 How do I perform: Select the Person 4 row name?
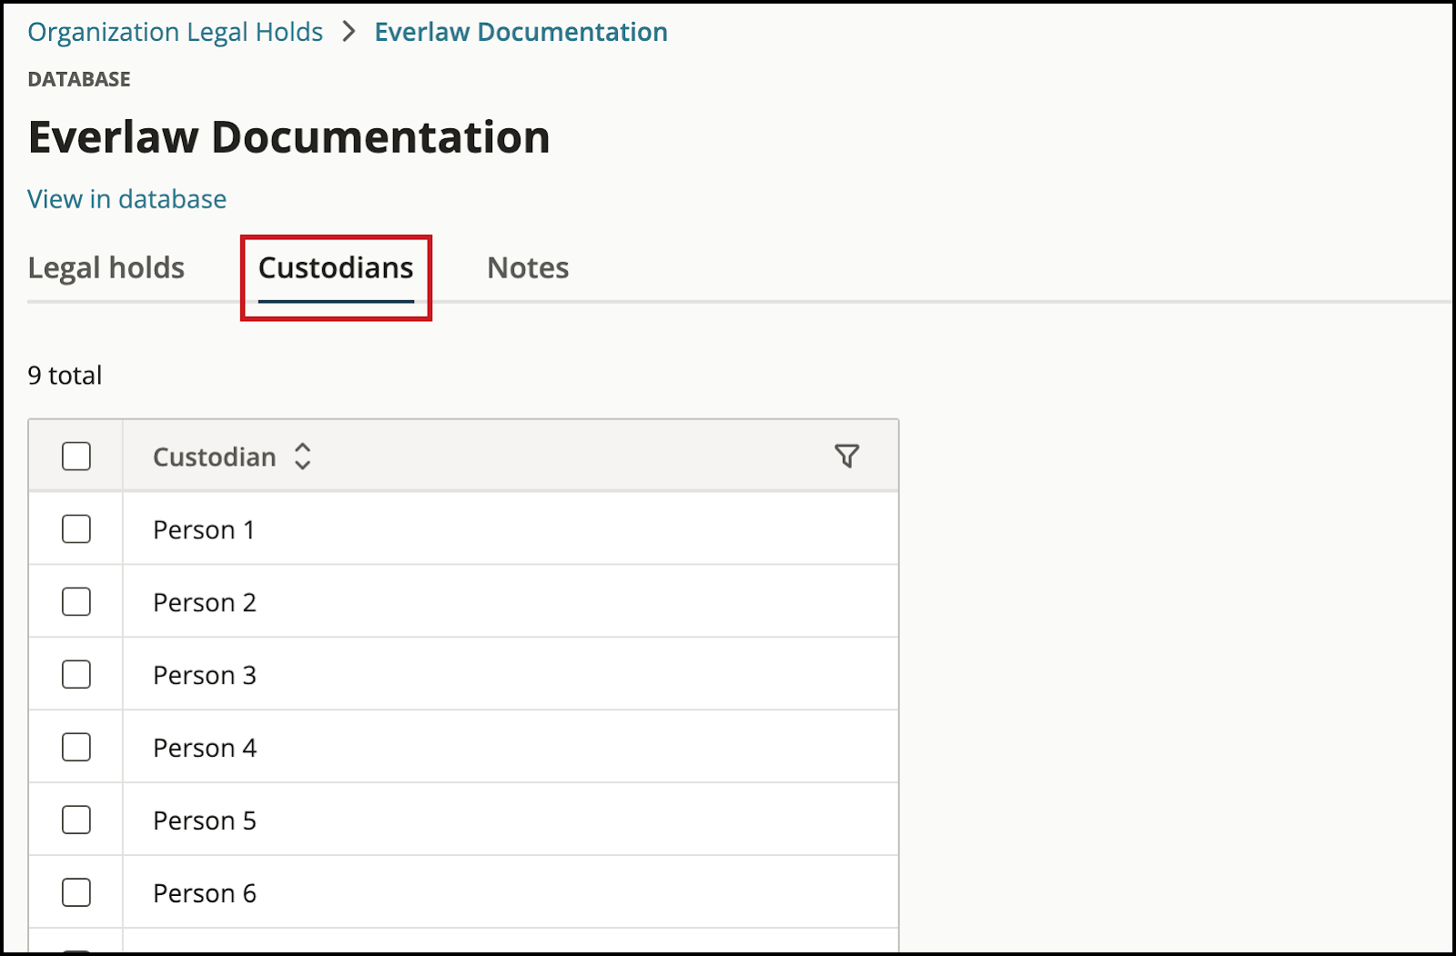205,748
